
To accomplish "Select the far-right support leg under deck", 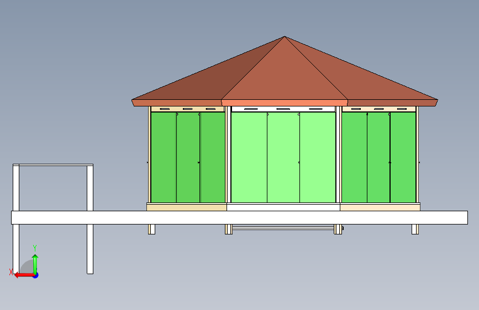I will [415, 229].
